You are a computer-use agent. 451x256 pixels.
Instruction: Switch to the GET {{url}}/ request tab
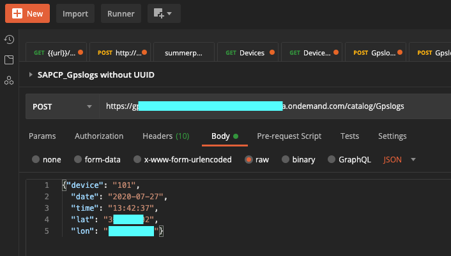tap(56, 52)
